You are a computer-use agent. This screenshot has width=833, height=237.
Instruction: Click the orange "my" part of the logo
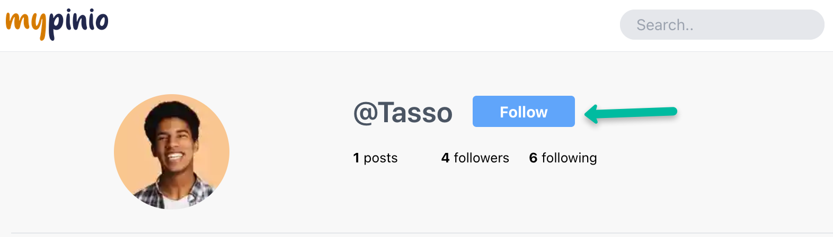tap(26, 26)
